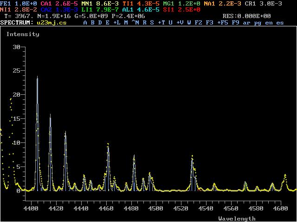Click the 4600 wavelength tick label
Image resolution: width=297 pixels, height=222 pixels.
pyautogui.click(x=280, y=209)
